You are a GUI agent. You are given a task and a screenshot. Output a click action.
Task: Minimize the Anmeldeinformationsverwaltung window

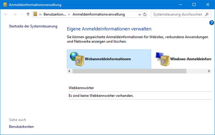(x=181, y=4)
